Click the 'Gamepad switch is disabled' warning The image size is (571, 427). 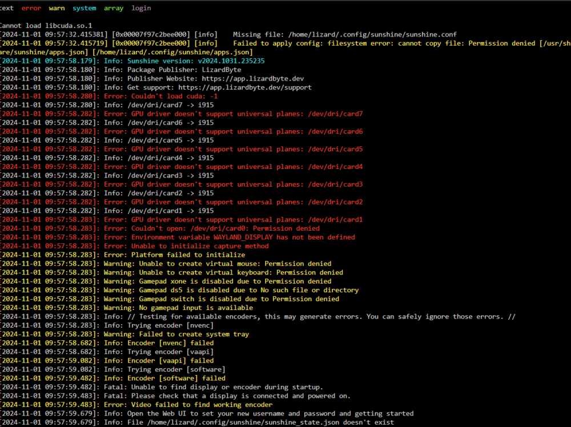click(x=170, y=299)
